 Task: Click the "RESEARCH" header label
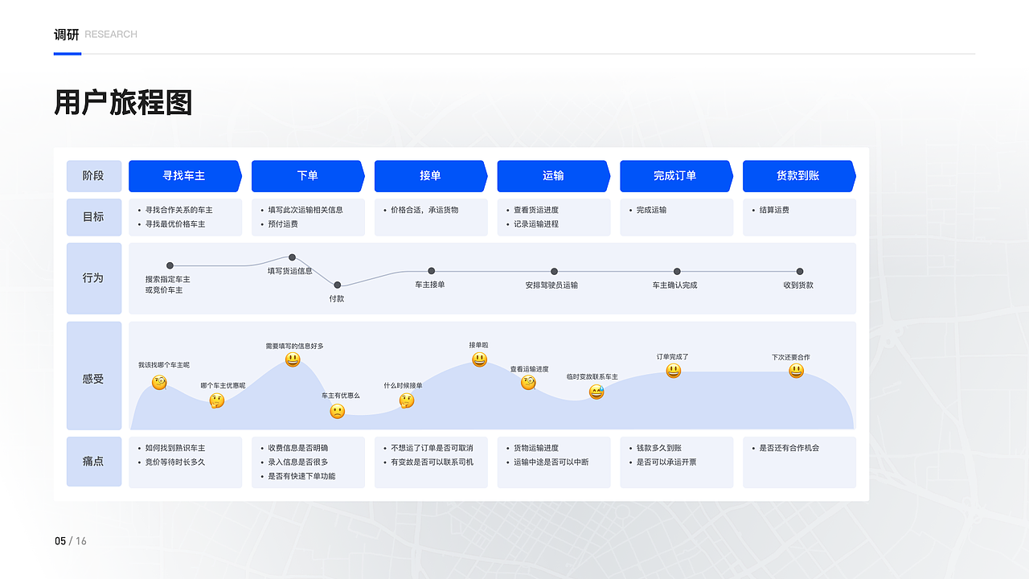113,34
